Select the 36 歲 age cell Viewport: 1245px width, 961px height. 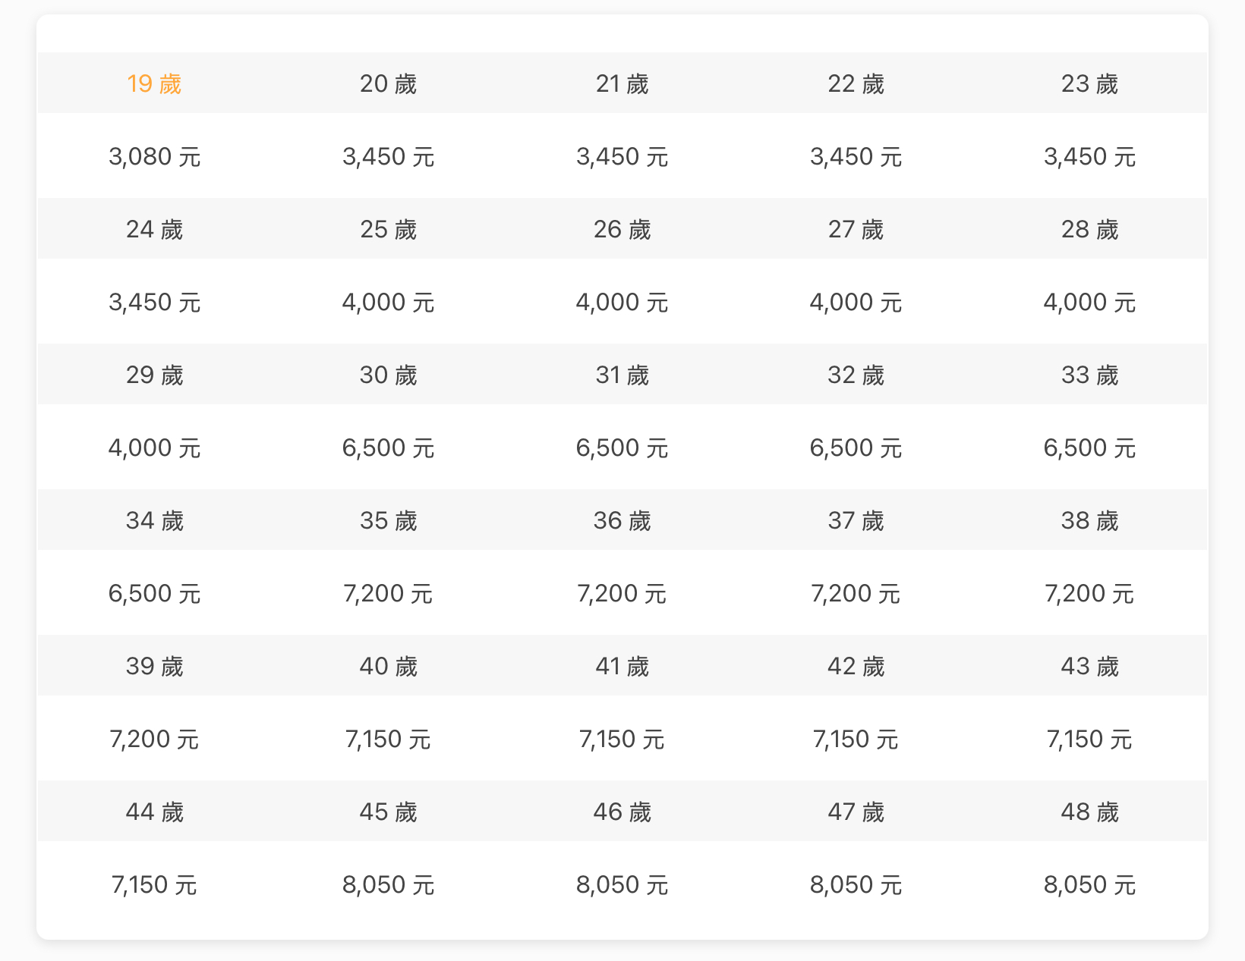[622, 520]
